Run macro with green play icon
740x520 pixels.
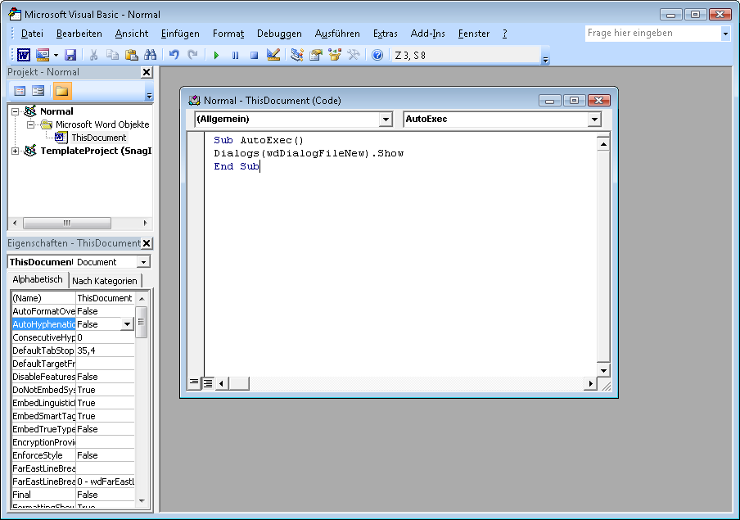click(216, 55)
